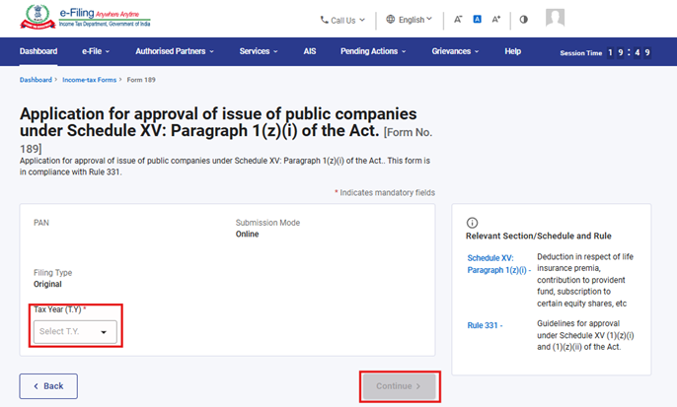Screen dimensions: 677x407
Task: Open the Call Us dropdown
Action: click(x=342, y=20)
